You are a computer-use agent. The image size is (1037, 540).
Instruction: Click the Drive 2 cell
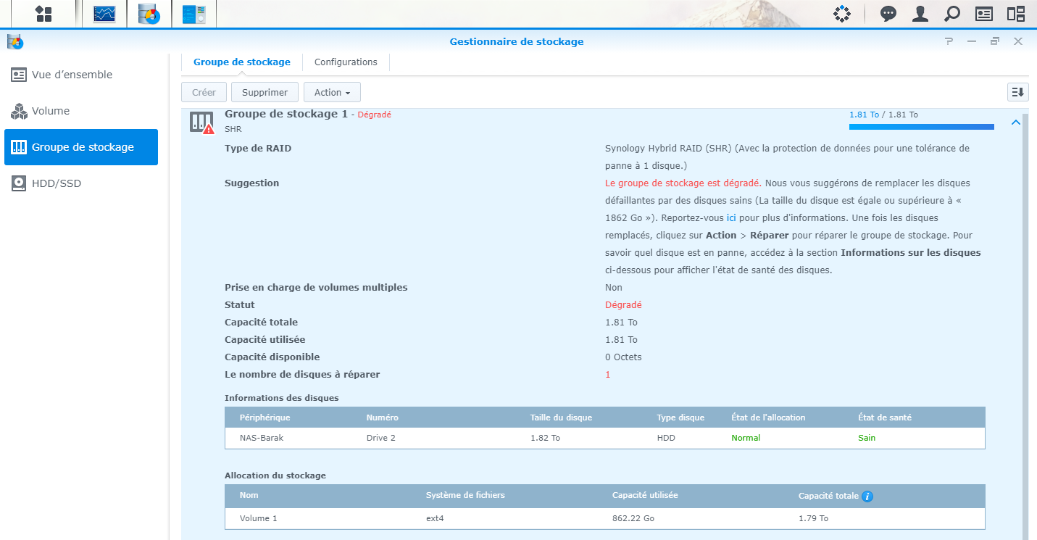coord(381,438)
